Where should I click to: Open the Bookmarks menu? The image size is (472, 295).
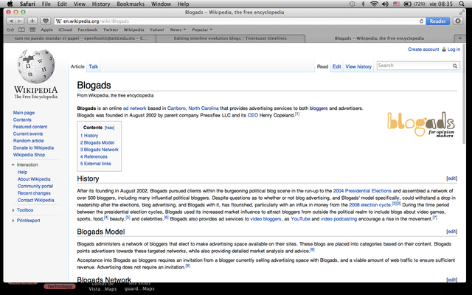[131, 4]
